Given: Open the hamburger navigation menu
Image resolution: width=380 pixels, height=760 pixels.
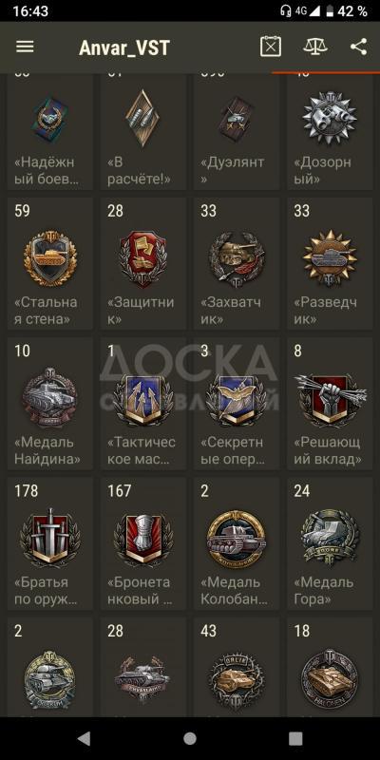Looking at the screenshot, I should (25, 47).
